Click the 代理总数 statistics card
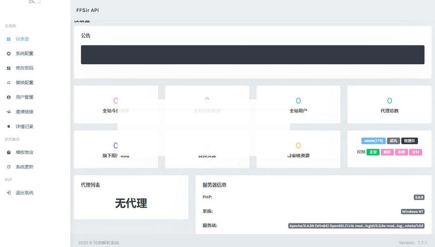 point(389,105)
